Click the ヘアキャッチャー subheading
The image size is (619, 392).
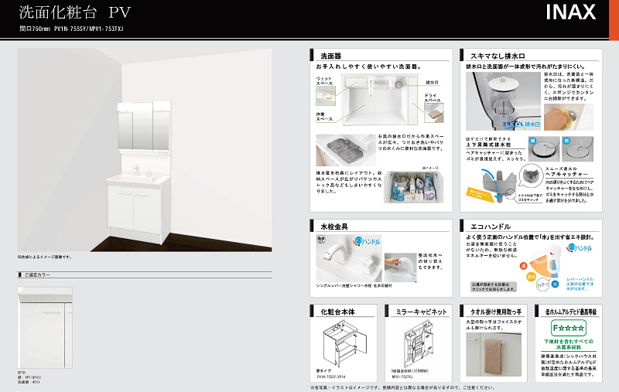click(567, 174)
